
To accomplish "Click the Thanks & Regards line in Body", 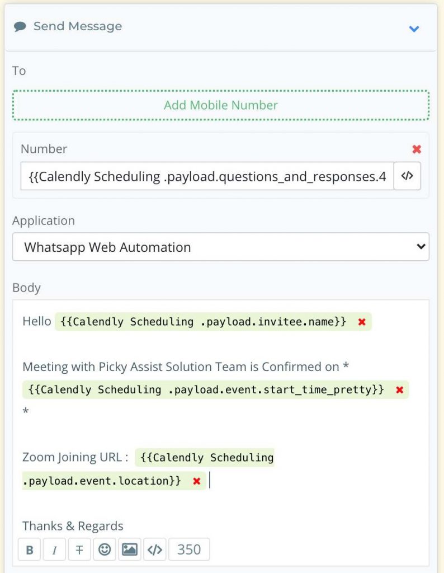I will (x=73, y=526).
